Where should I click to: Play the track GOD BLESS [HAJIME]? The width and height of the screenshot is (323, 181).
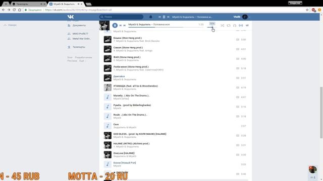point(175,135)
